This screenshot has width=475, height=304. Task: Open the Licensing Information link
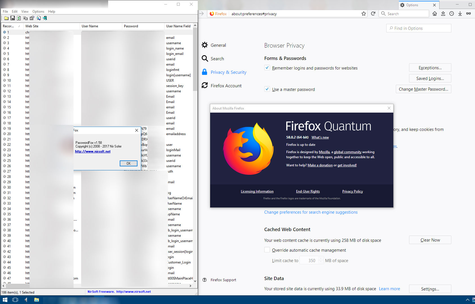click(x=257, y=191)
